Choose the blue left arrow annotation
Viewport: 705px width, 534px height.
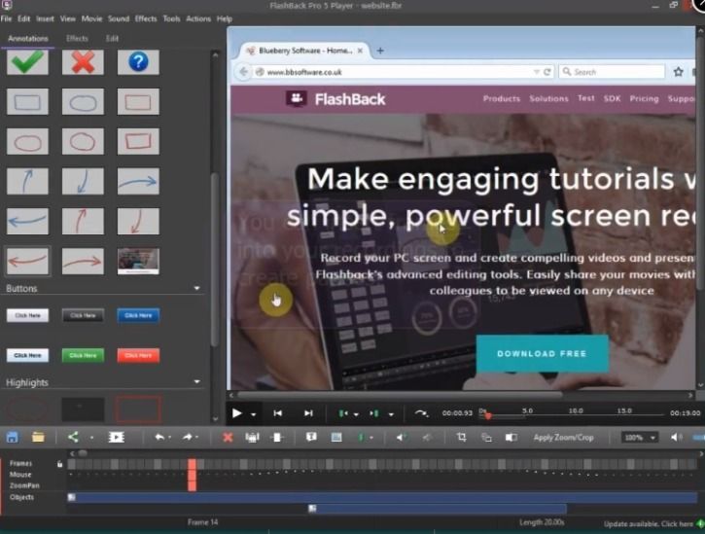click(x=27, y=221)
